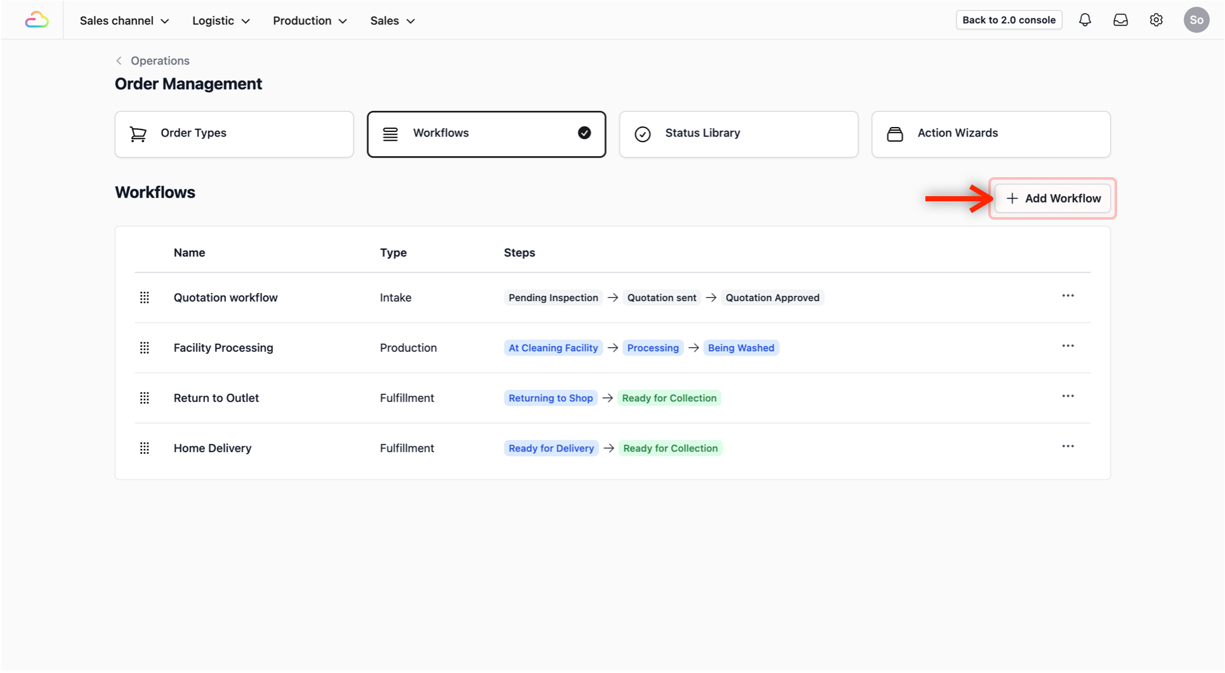Viewport: 1225px width, 673px height.
Task: Click the Processing step tag
Action: (x=653, y=348)
